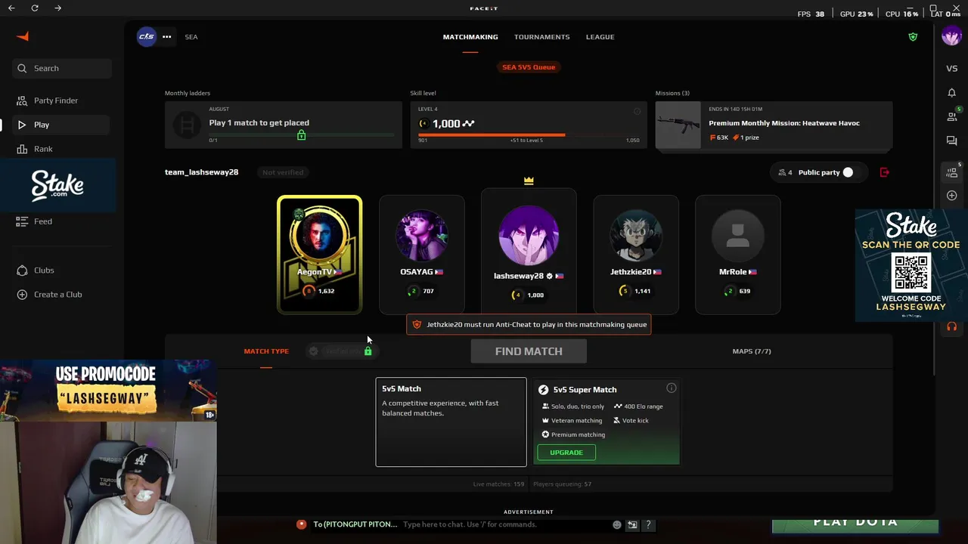Click the VS icon in right sidebar
The height and width of the screenshot is (544, 968).
tap(951, 69)
